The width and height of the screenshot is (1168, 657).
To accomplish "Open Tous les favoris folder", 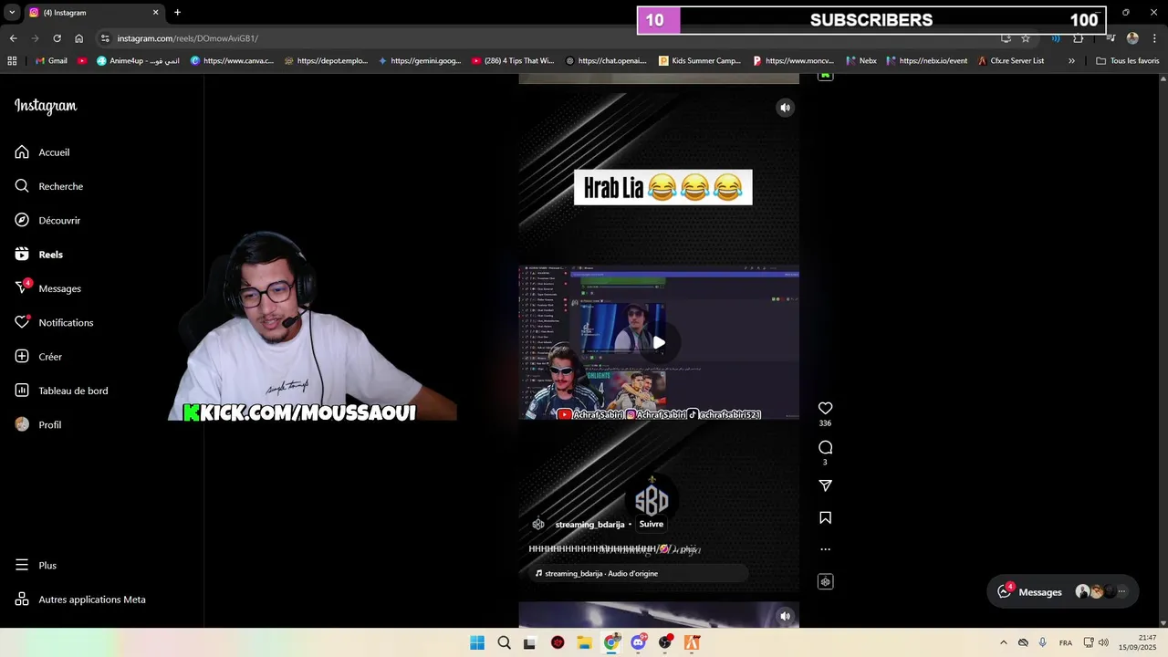I will [1127, 61].
